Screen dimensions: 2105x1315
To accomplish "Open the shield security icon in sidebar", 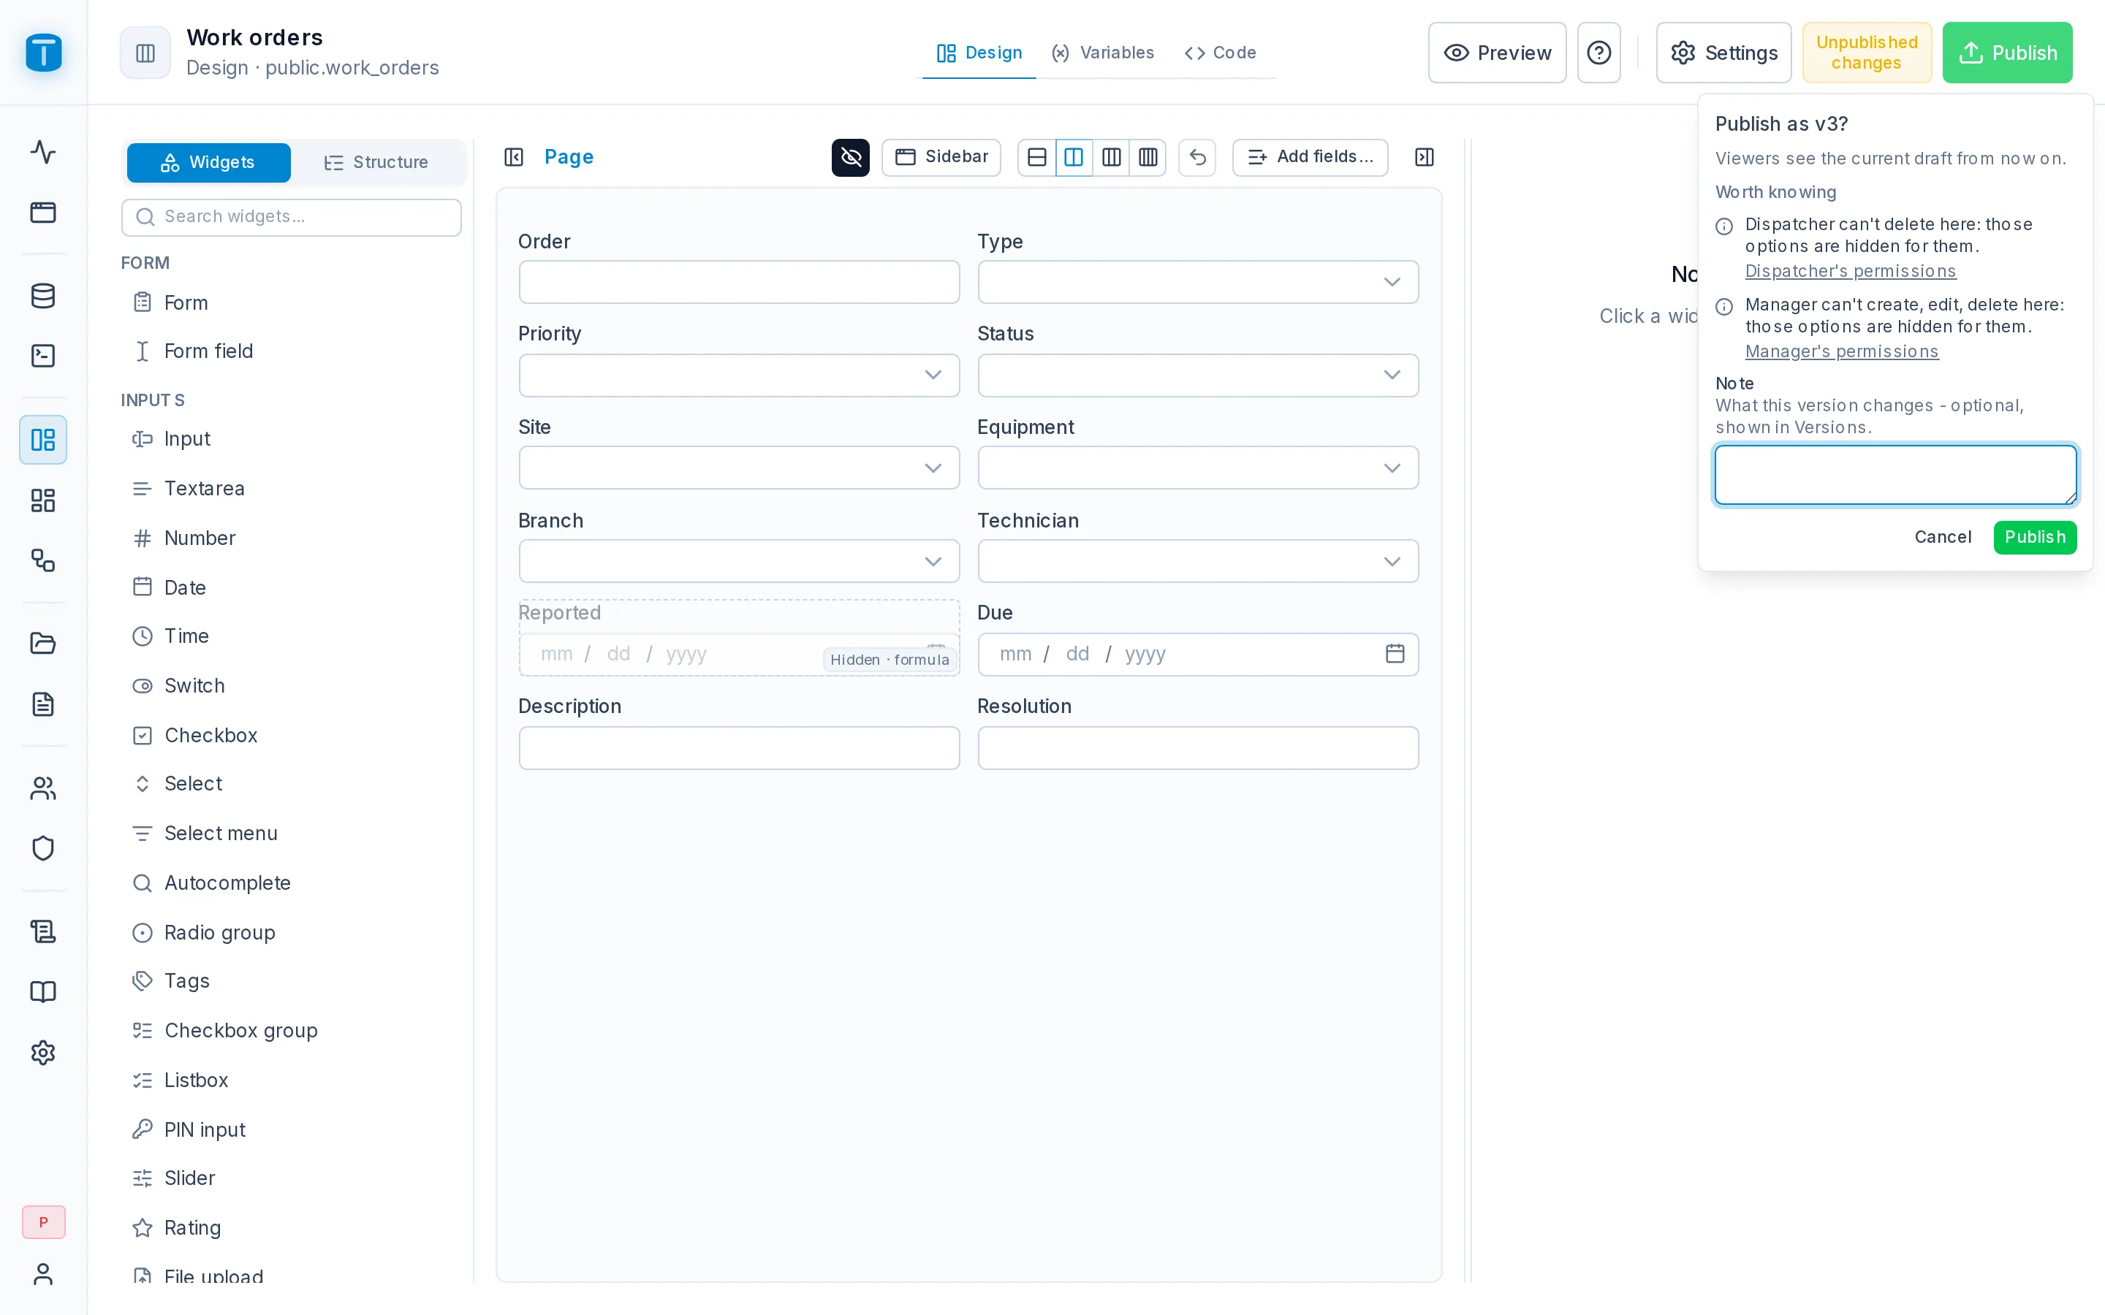I will (x=44, y=848).
